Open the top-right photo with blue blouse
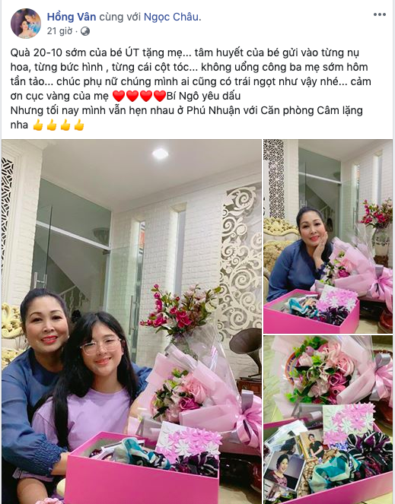Image resolution: width=395 pixels, height=504 pixels. [328, 236]
